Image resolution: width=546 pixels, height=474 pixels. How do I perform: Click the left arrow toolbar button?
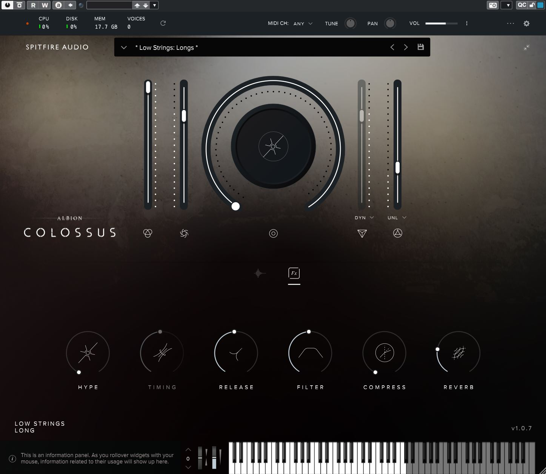70,5
